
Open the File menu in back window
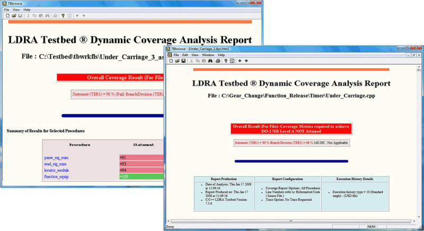tap(6, 10)
